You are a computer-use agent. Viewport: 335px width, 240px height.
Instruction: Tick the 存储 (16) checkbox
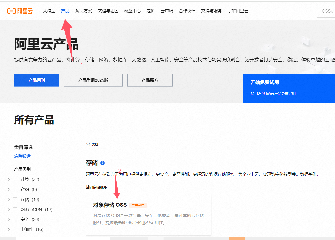point(15,199)
